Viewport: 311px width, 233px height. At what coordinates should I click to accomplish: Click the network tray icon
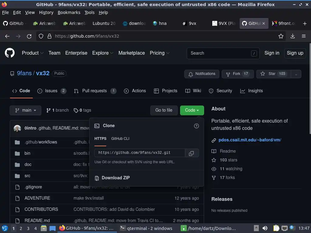pyautogui.click(x=284, y=228)
